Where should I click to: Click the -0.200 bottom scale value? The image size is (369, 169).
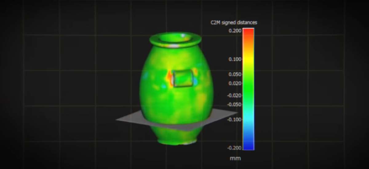point(234,148)
